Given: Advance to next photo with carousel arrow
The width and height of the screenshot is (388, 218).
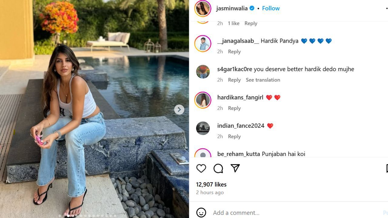Looking at the screenshot, I should (179, 110).
